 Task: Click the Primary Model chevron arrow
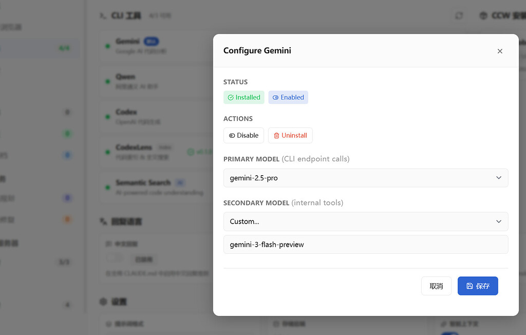[x=499, y=178]
